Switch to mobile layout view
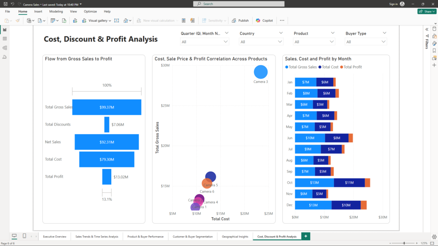This screenshot has height=246, width=438. coord(24,236)
